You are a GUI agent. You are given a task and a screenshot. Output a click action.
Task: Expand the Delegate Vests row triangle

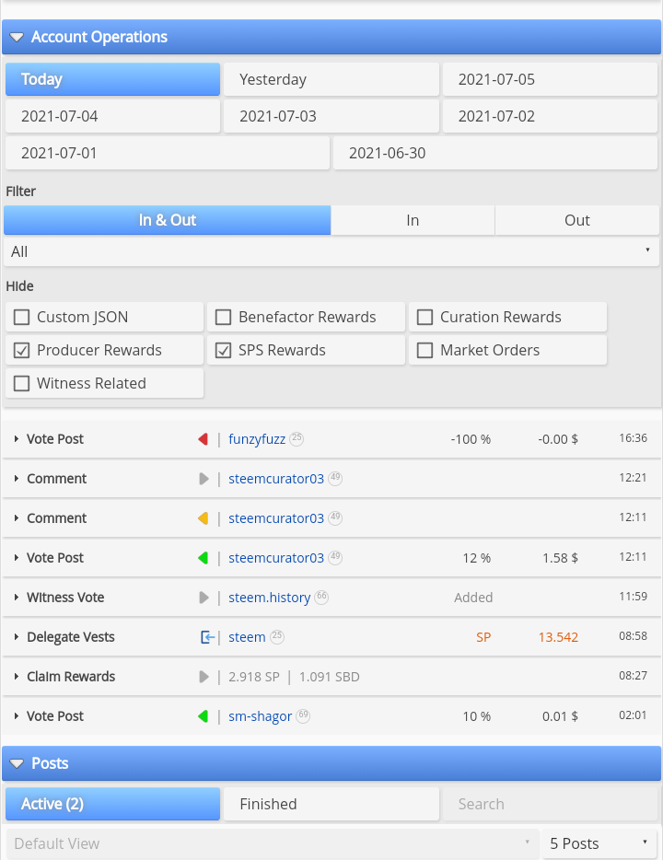pos(17,636)
